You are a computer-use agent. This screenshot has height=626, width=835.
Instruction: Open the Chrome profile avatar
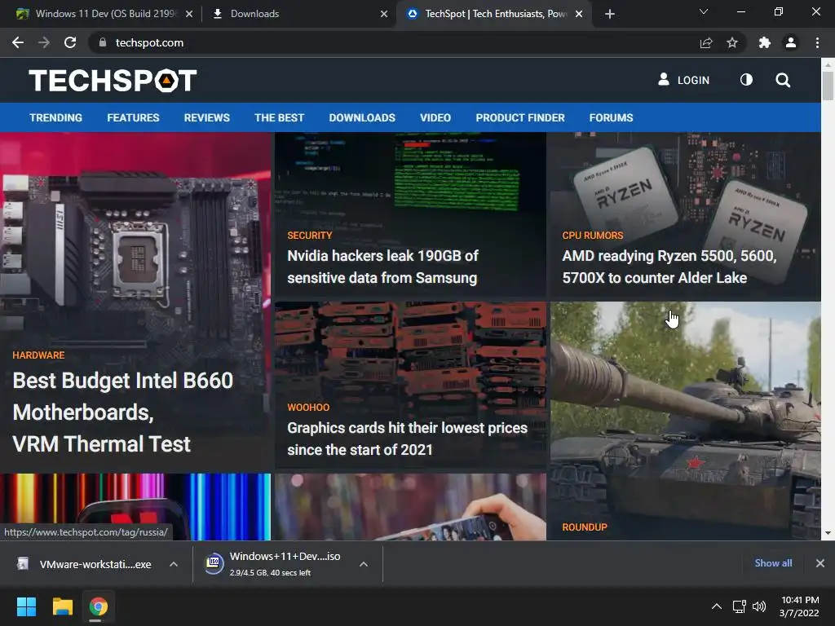tap(791, 42)
